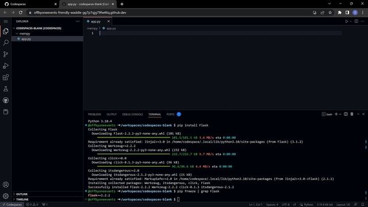Select the Terminal panel tab

click(155, 114)
